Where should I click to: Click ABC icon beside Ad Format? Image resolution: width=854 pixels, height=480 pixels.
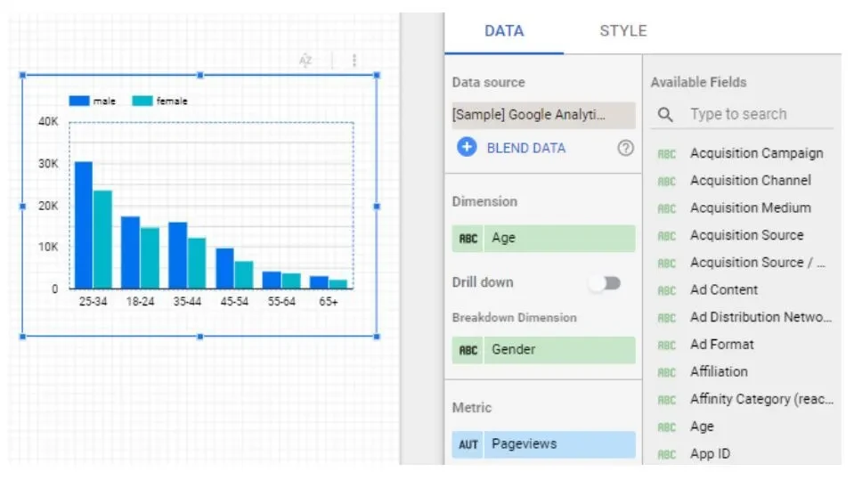(666, 345)
